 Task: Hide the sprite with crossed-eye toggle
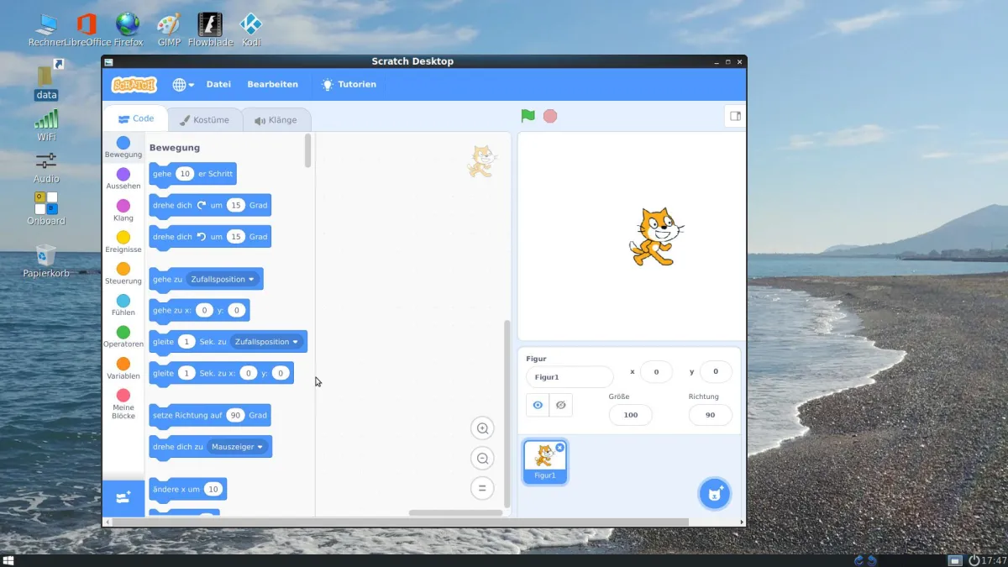click(561, 404)
